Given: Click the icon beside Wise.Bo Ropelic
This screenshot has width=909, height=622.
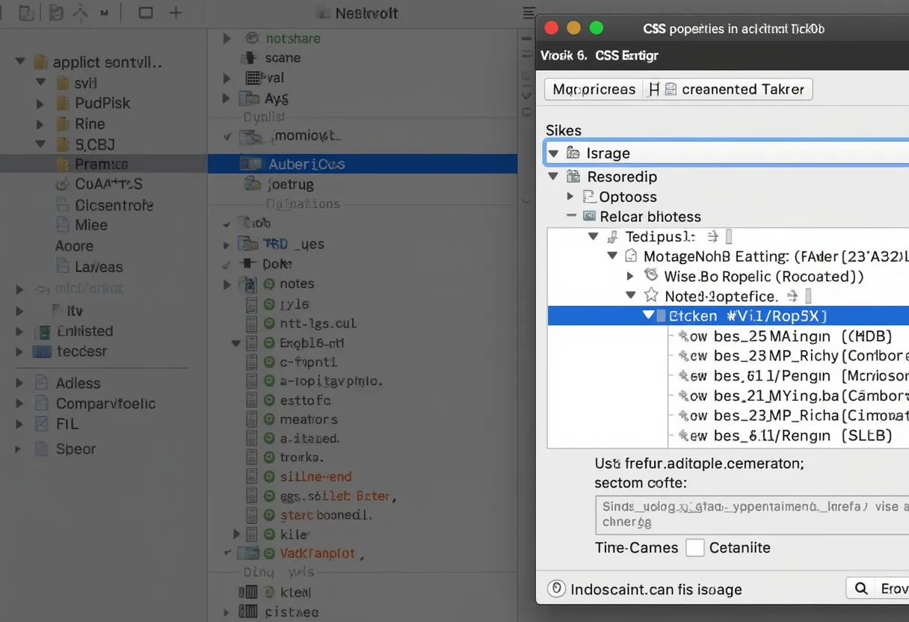Looking at the screenshot, I should (650, 276).
